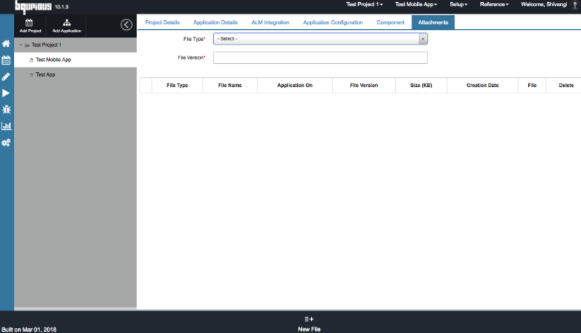The image size is (581, 333).
Task: Open the calendar planning icon in sidebar
Action: tap(6, 60)
